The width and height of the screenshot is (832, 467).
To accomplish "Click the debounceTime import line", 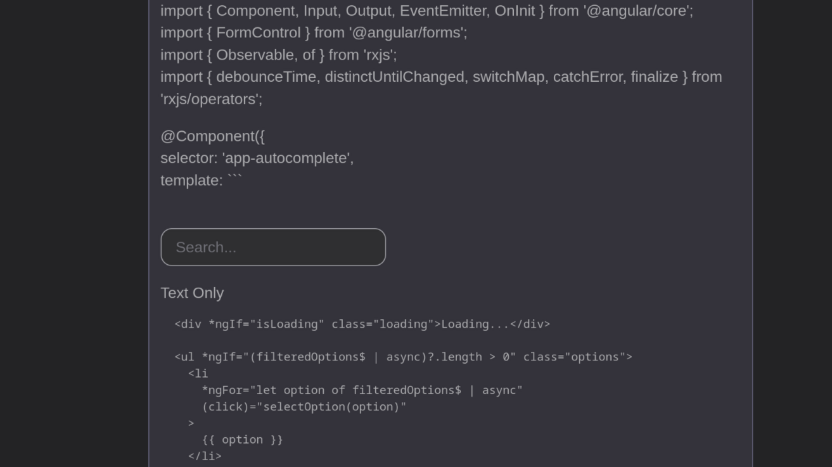I will [441, 77].
